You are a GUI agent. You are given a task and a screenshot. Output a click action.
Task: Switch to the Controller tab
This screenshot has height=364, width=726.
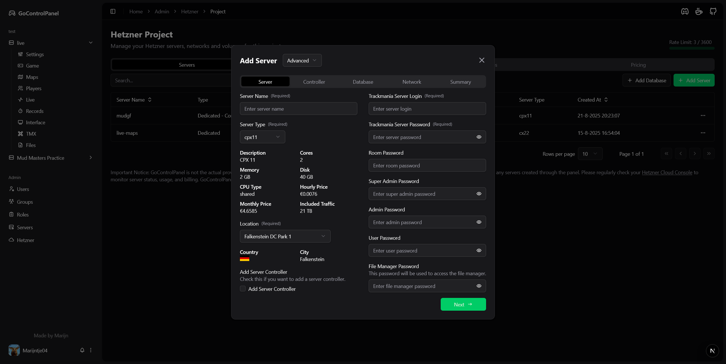click(314, 82)
